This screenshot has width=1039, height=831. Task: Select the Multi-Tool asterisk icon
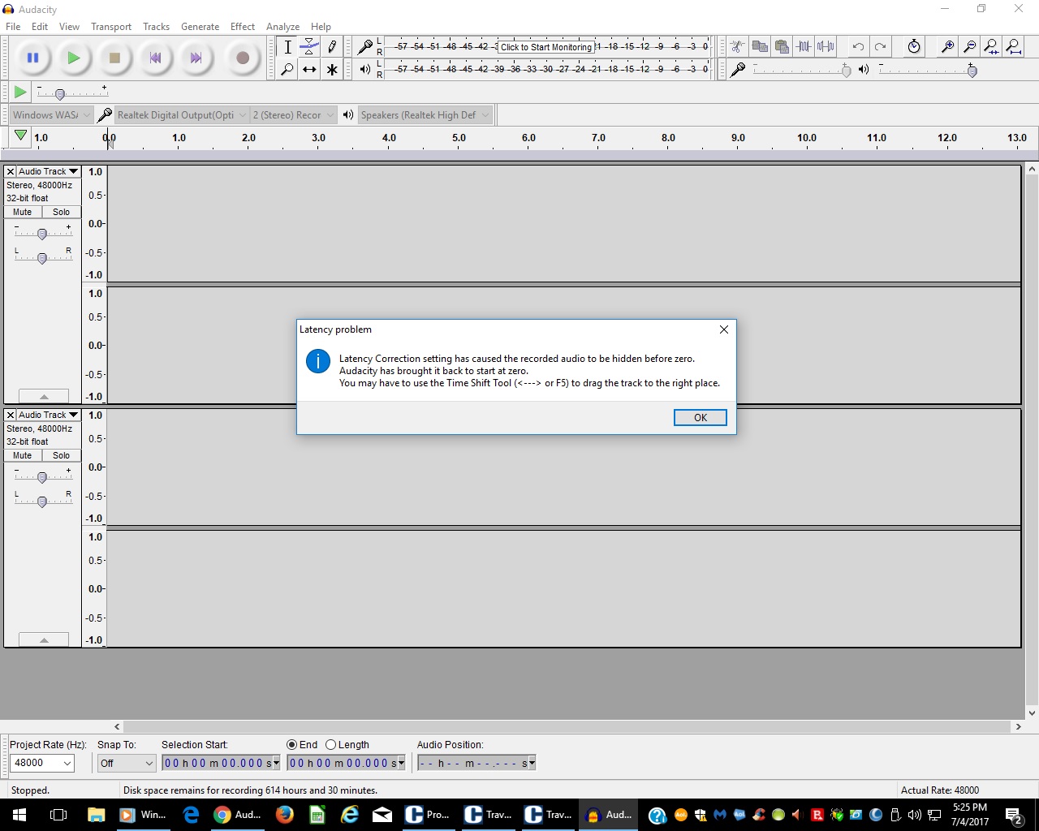332,70
